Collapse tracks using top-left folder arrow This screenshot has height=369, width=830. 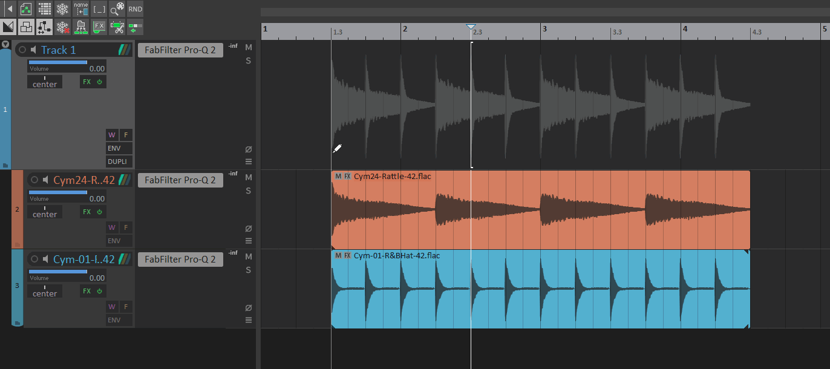tap(5, 44)
